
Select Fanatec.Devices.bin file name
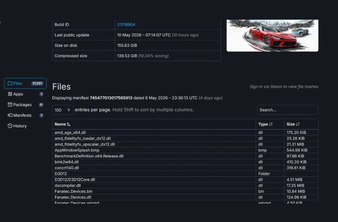(x=74, y=192)
